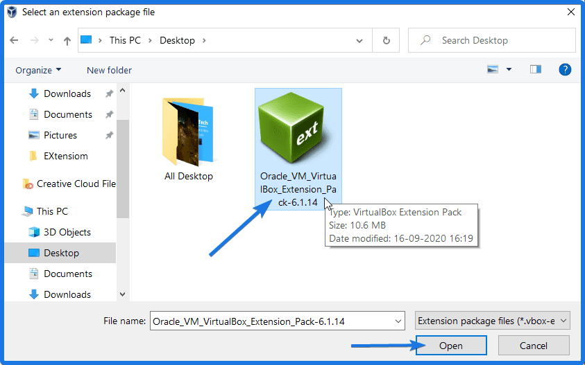Select the All Desktop folder thumbnail
Viewport: 585px width, 365px height.
coord(189,139)
